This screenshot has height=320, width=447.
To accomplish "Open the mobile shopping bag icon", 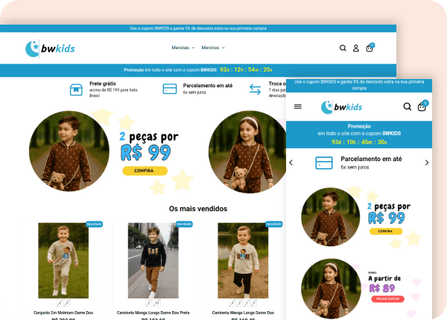I will pyautogui.click(x=422, y=107).
